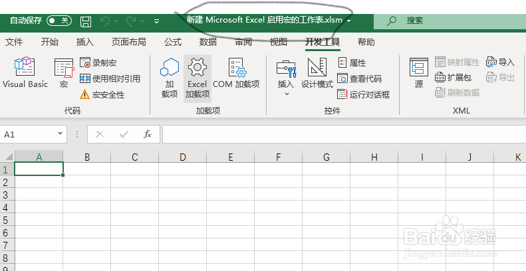Open the 帮助 tab

click(x=366, y=42)
